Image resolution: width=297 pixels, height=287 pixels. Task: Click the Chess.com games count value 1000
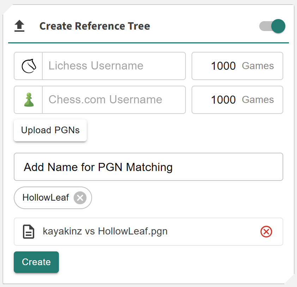pos(223,100)
